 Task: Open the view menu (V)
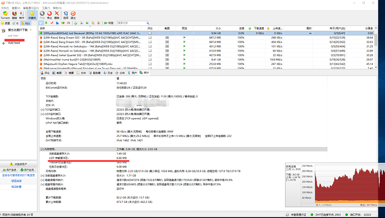pos(16,8)
